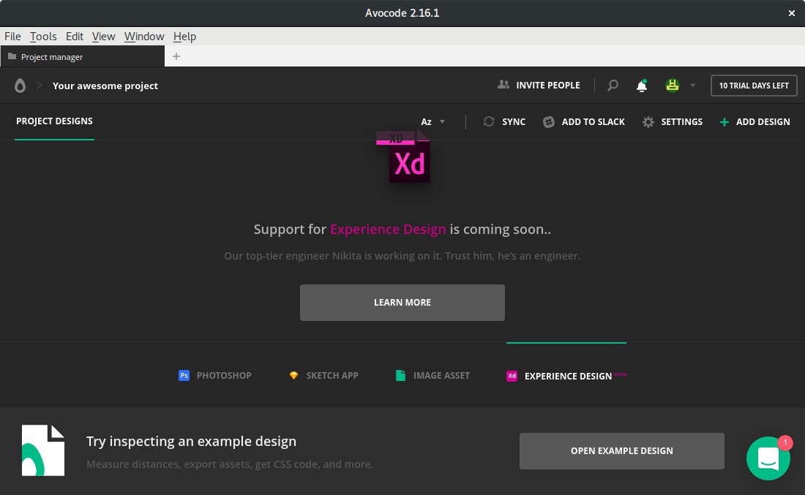Screen dimensions: 805x495
Task: Click the Learn More button
Action: (402, 303)
